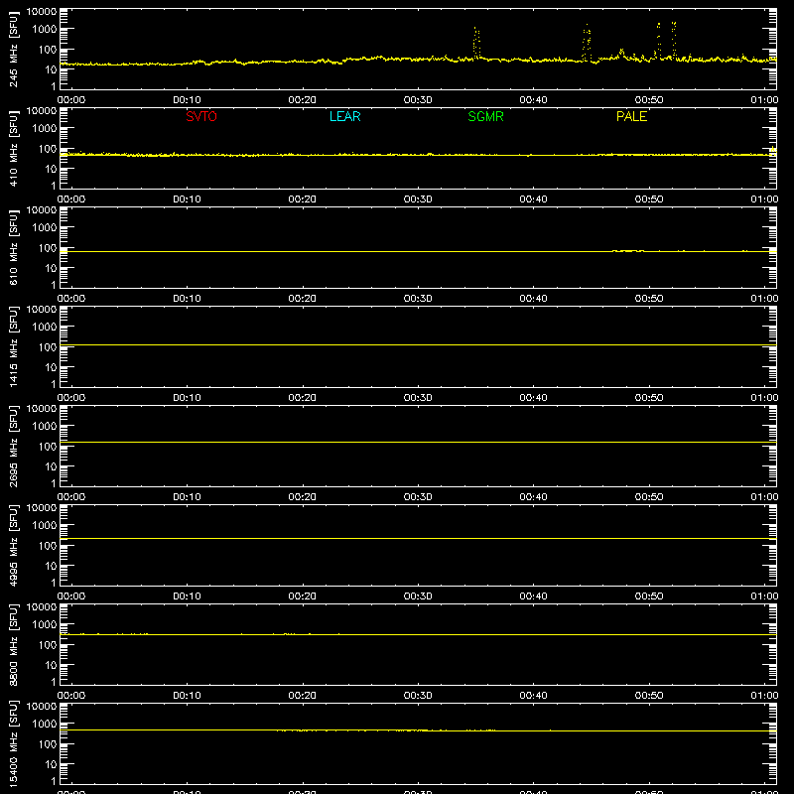This screenshot has width=794, height=794.
Task: Click the 1000 tick label on 2695 MHz axis
Action: pos(45,427)
